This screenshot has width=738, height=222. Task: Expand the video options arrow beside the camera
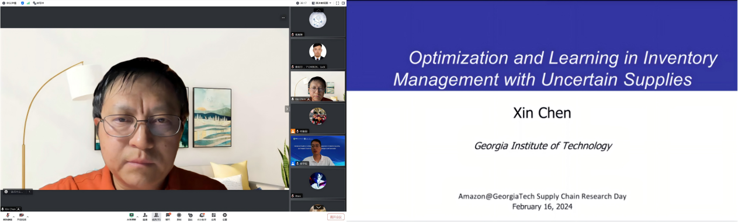27,216
